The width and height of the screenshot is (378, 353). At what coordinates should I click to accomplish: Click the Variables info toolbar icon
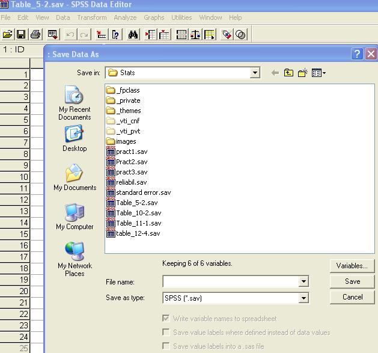tap(115, 35)
